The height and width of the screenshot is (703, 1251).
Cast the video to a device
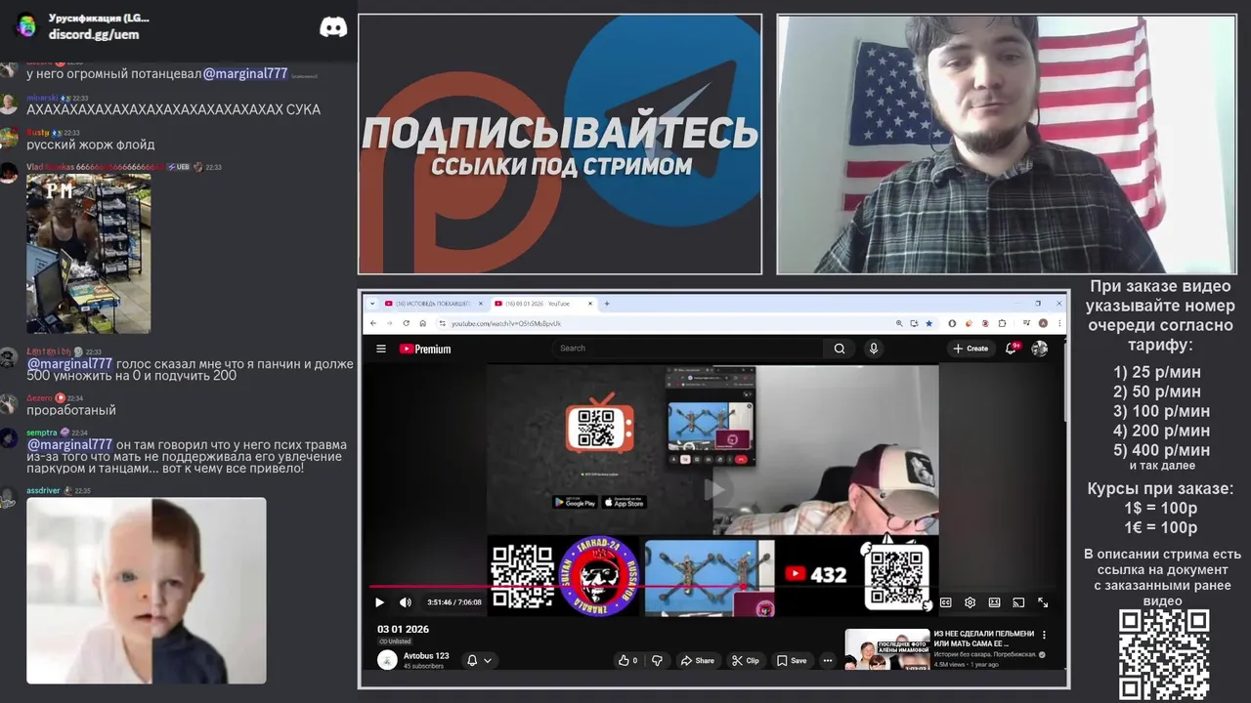click(1018, 602)
